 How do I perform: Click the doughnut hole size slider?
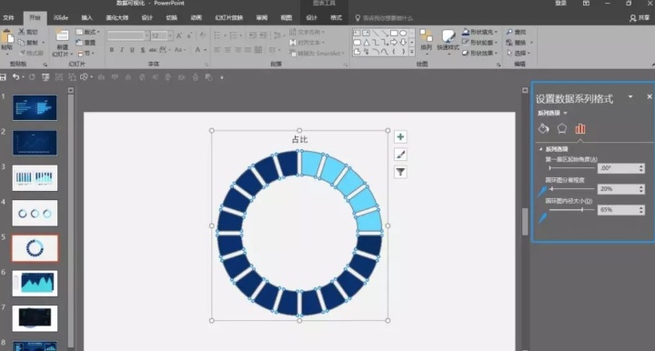572,209
